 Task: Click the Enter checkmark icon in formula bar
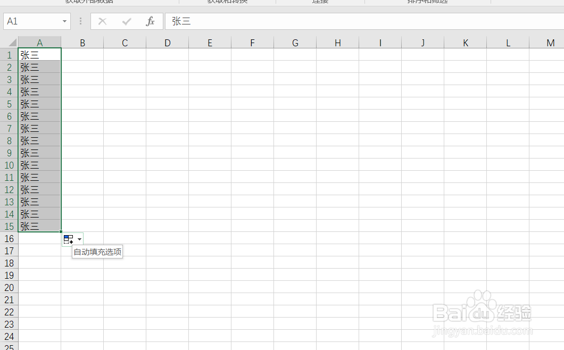(x=126, y=21)
